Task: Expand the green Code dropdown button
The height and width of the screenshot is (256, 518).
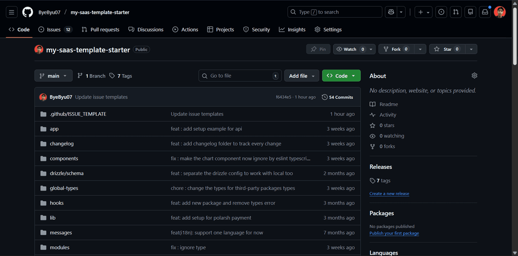Action: coord(341,76)
